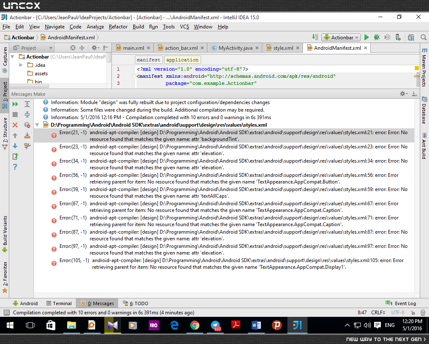Screen dimensions: 429x344
Task: Close the style.xml tab
Action: tap(297, 48)
